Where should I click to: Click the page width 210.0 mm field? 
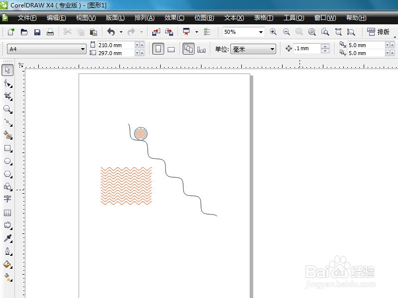tap(116, 45)
